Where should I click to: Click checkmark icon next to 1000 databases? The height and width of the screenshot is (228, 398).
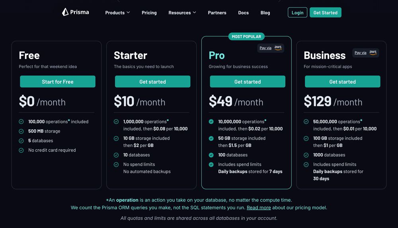306,155
